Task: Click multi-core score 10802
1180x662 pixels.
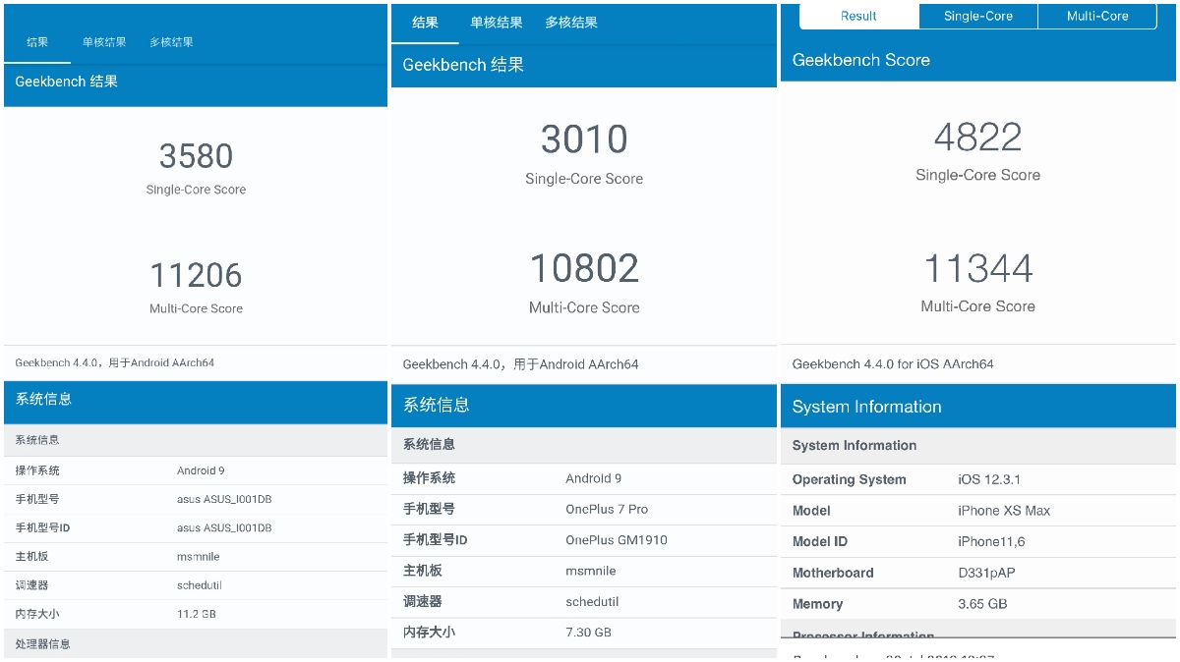Action: tap(584, 268)
